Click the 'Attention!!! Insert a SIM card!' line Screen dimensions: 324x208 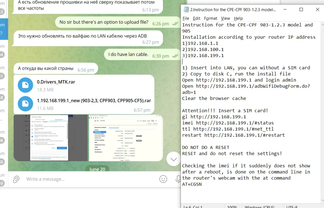(225, 111)
